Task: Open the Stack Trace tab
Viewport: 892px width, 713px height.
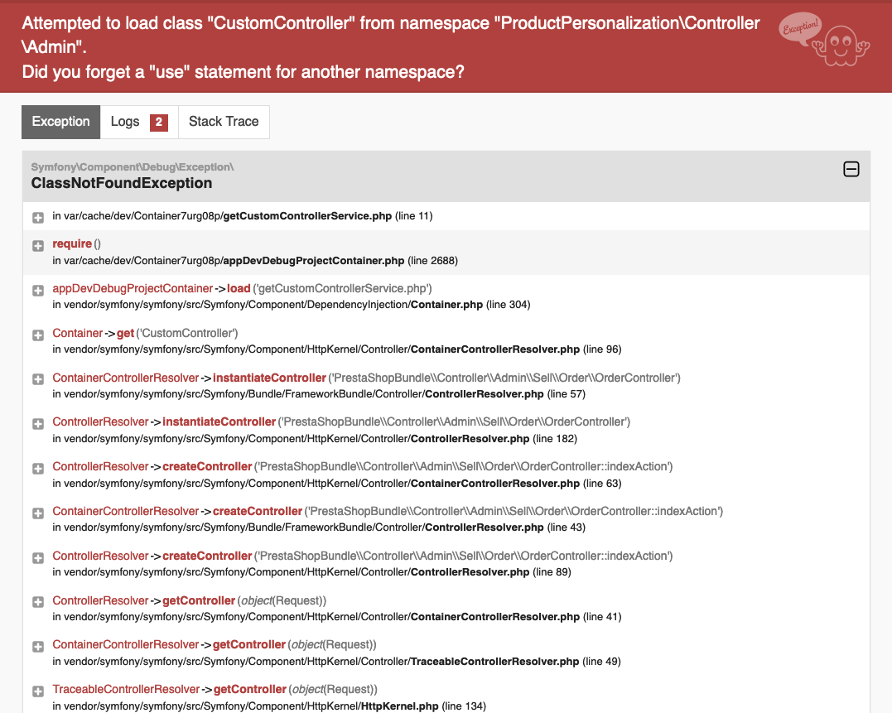Action: (x=224, y=122)
